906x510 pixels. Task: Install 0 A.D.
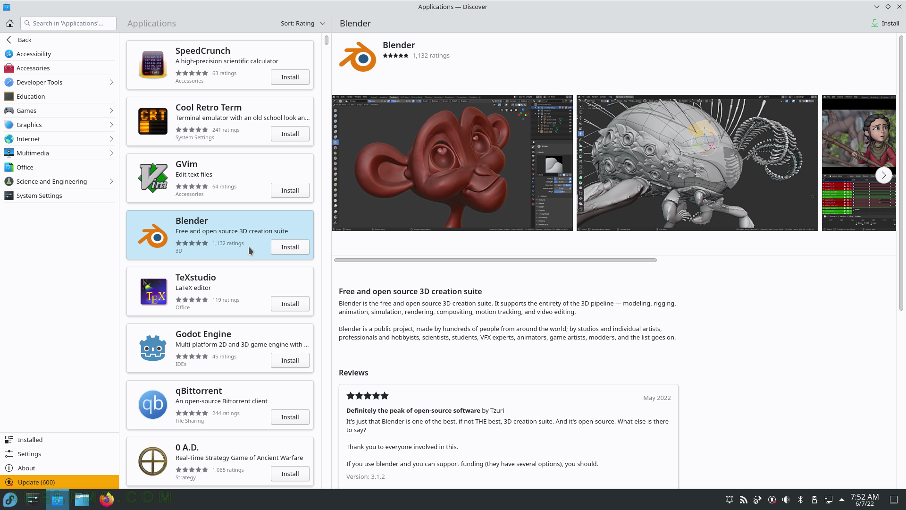pyautogui.click(x=290, y=474)
